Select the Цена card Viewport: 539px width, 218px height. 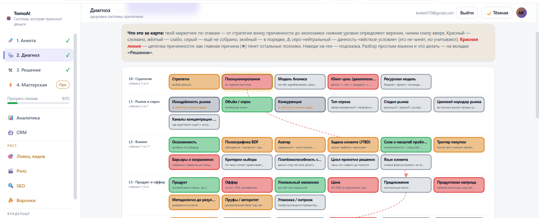point(353,185)
